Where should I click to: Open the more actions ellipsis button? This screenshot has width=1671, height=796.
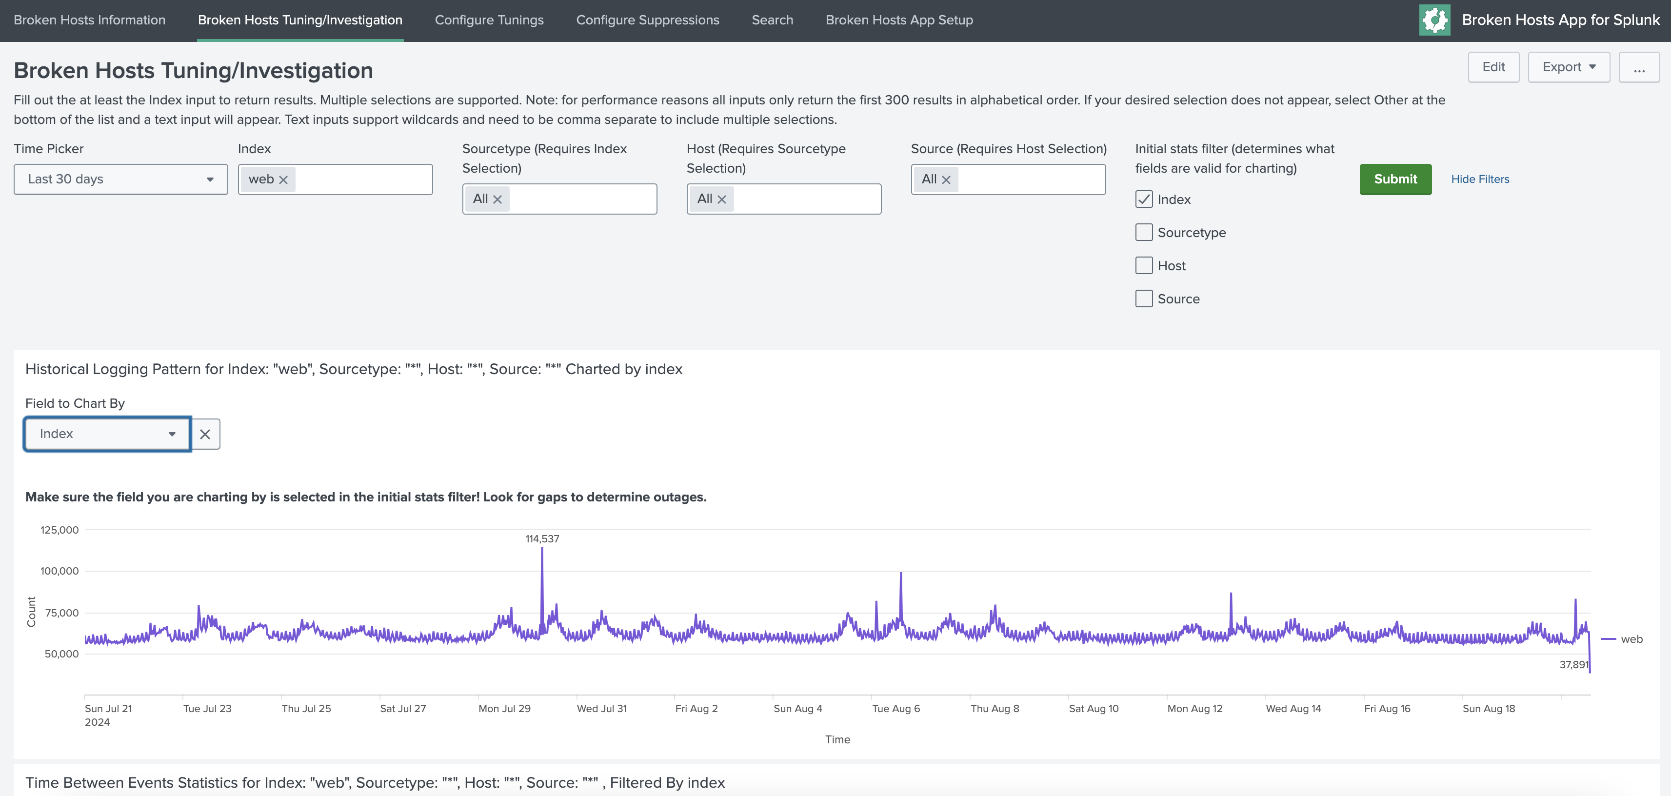1639,67
